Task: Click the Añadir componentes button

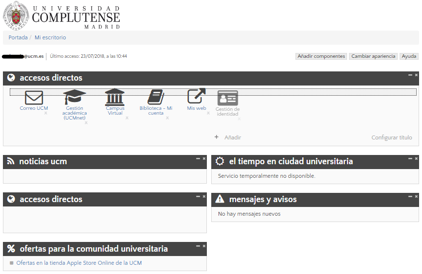Action: coord(321,56)
